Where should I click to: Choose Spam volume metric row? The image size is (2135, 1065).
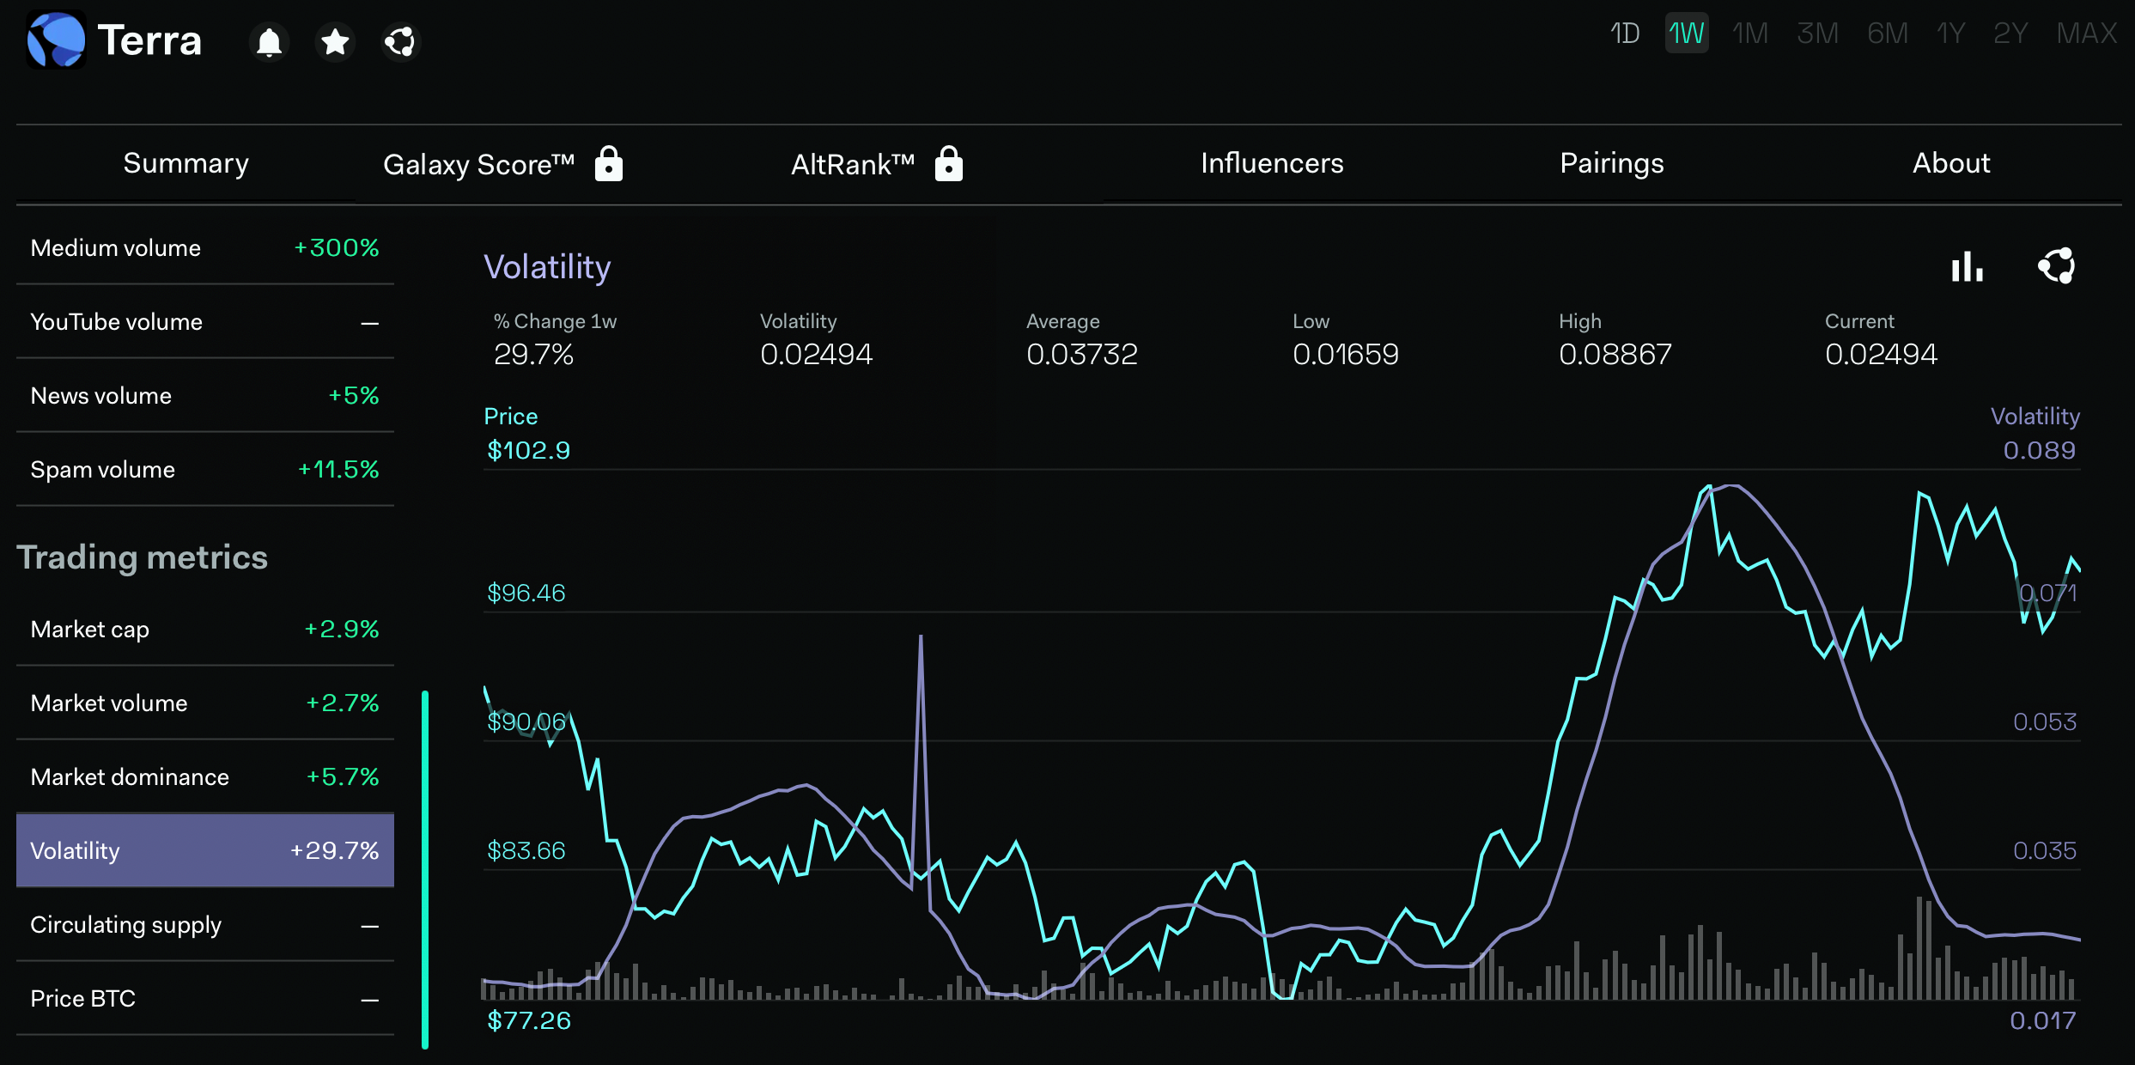204,470
